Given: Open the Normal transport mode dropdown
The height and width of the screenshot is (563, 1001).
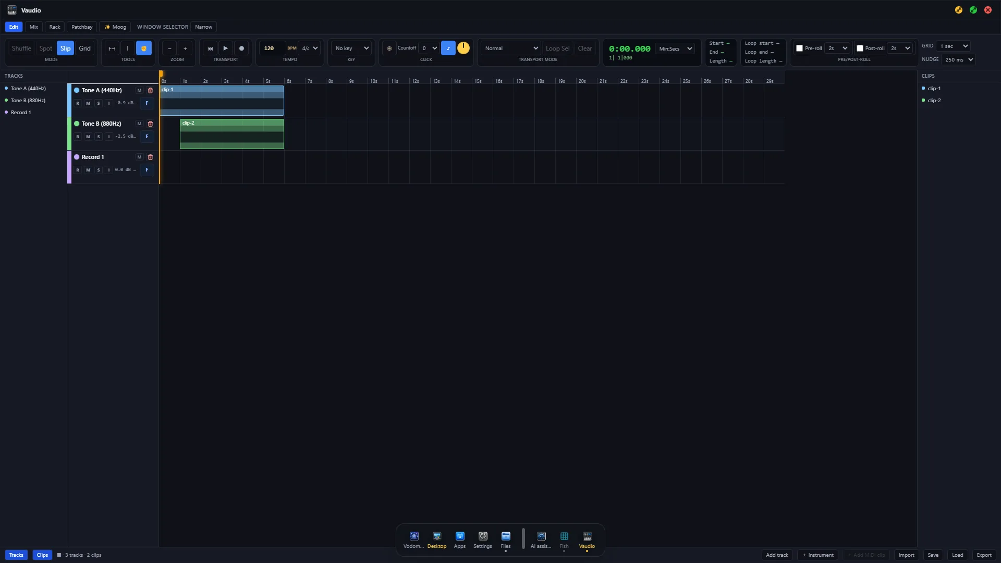Looking at the screenshot, I should pyautogui.click(x=511, y=48).
